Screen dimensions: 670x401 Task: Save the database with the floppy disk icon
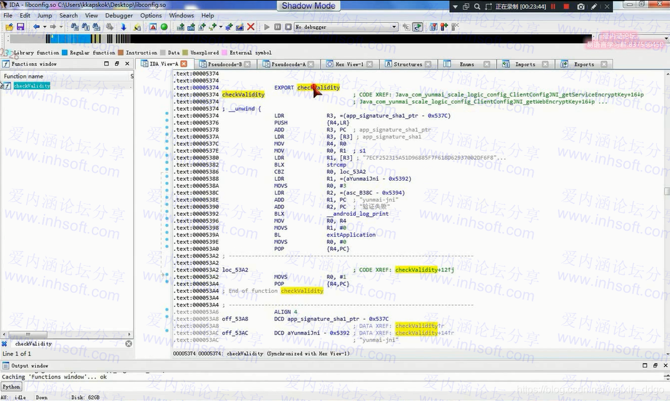tap(20, 27)
